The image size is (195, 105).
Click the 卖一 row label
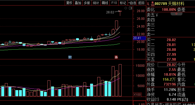151,34
